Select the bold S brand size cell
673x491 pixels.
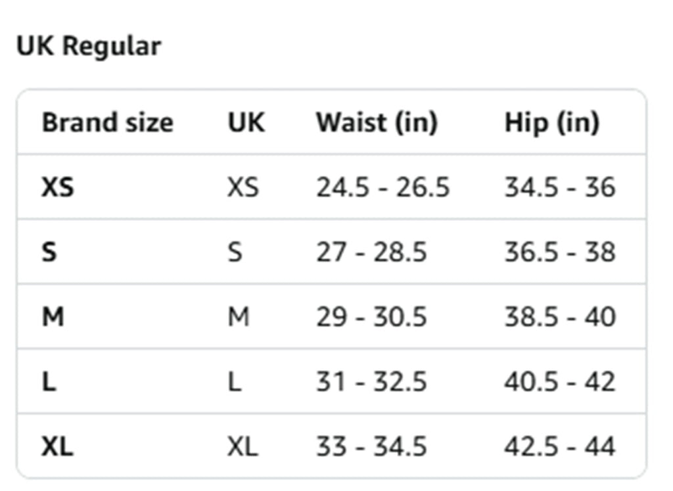coord(49,252)
